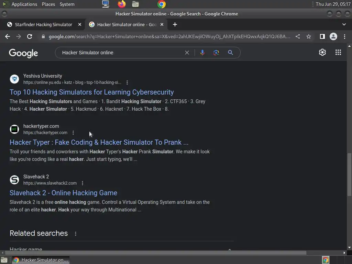The width and height of the screenshot is (352, 264).
Task: Go back to the previous page
Action: tap(8, 36)
